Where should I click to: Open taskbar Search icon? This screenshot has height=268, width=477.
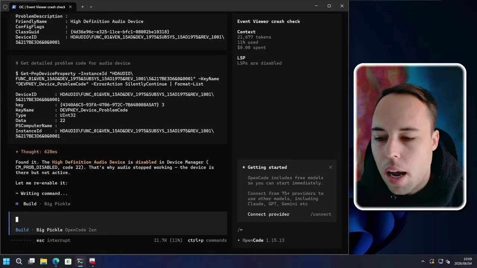(x=19, y=261)
